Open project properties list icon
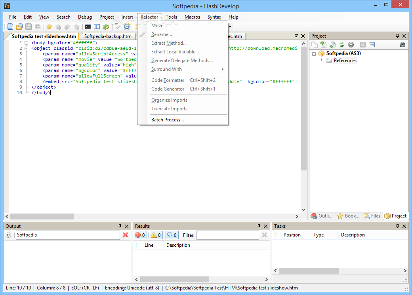This screenshot has width=412, height=295. (372, 45)
